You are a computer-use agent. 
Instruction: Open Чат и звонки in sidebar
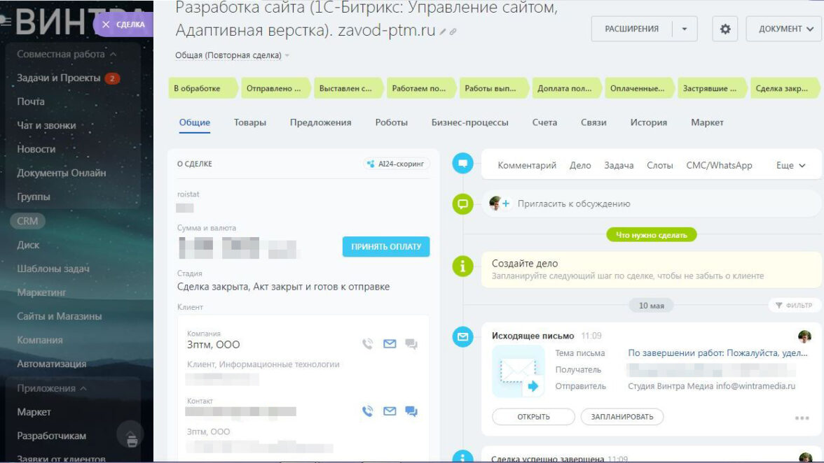click(x=46, y=125)
